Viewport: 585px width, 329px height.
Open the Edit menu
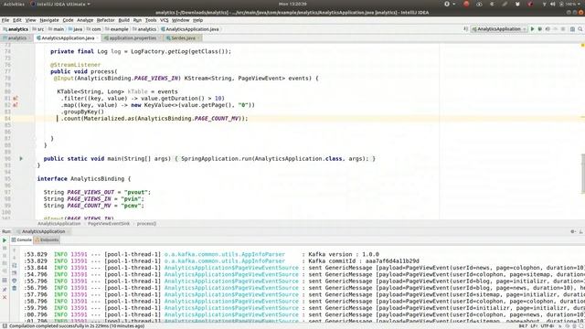17,20
